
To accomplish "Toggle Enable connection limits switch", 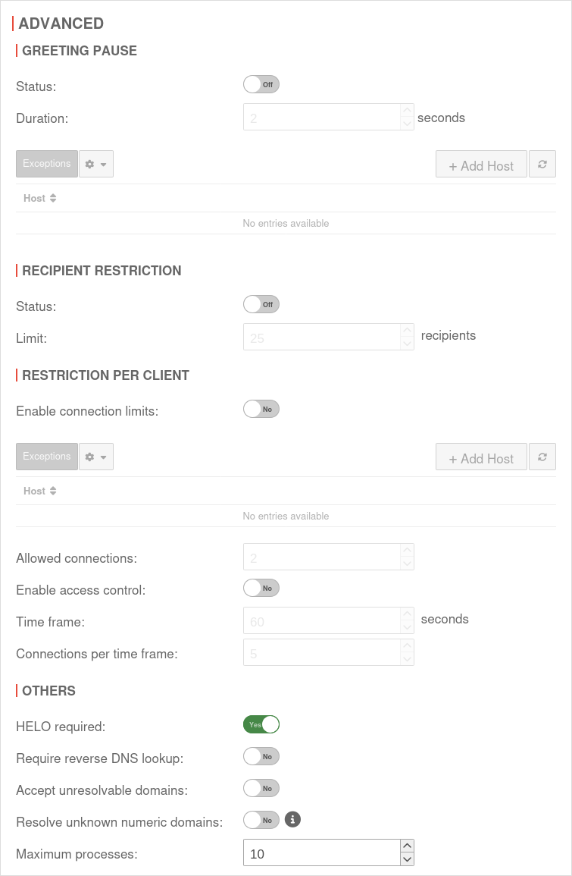I will click(261, 409).
